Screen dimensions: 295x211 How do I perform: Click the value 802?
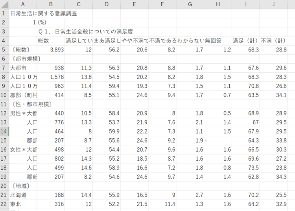click(59, 159)
